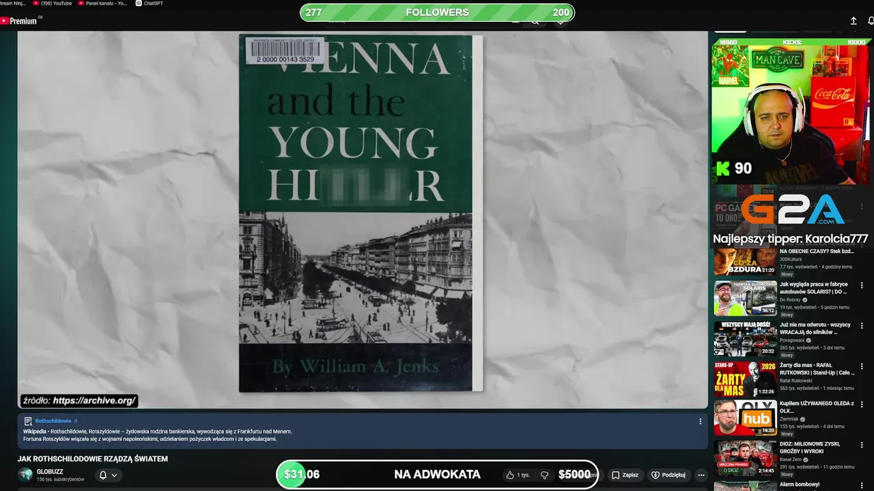The height and width of the screenshot is (491, 874).
Task: Open menu for 'Żarty dla mas' video
Action: tap(862, 366)
